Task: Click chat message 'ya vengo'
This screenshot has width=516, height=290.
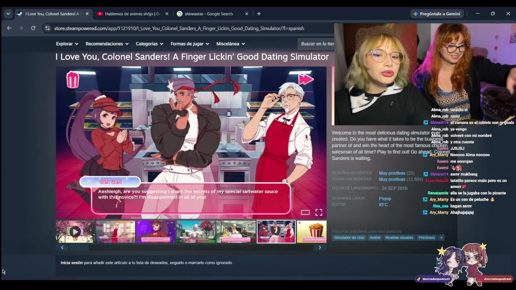Action: point(458,129)
